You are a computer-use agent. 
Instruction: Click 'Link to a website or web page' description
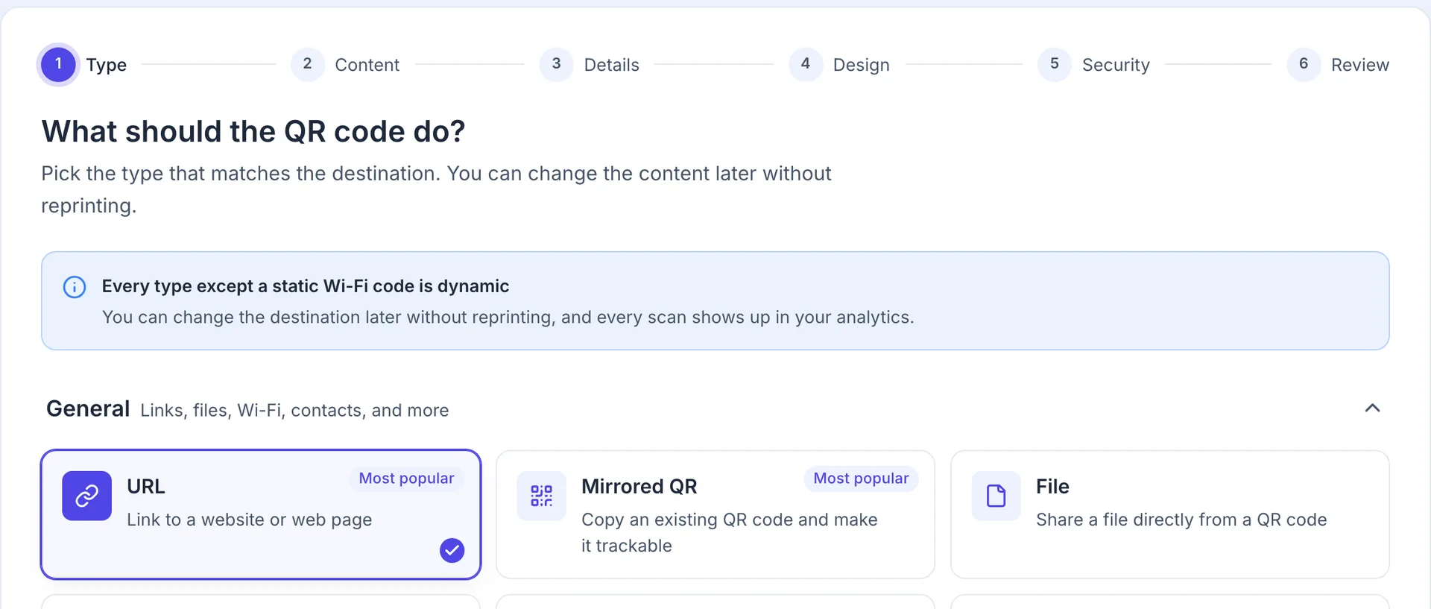point(249,520)
